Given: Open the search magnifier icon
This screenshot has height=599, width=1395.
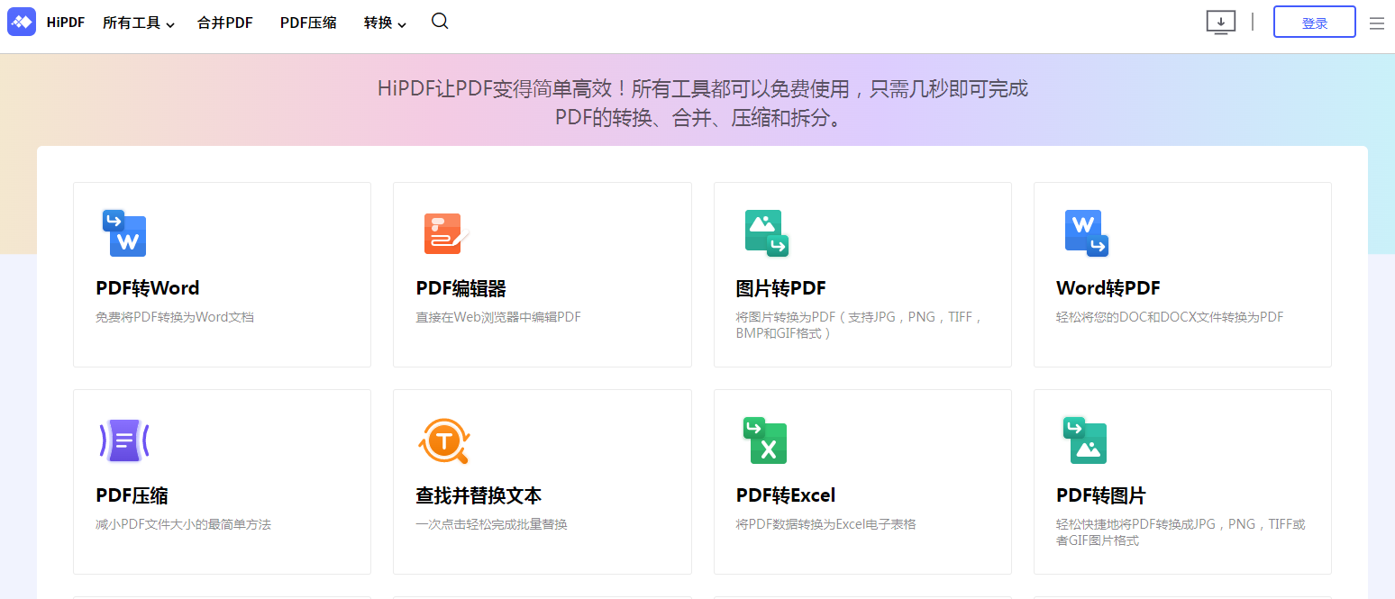Looking at the screenshot, I should (439, 21).
